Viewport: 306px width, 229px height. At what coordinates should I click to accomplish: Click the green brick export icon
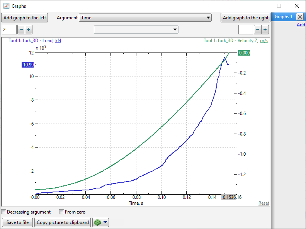97,222
